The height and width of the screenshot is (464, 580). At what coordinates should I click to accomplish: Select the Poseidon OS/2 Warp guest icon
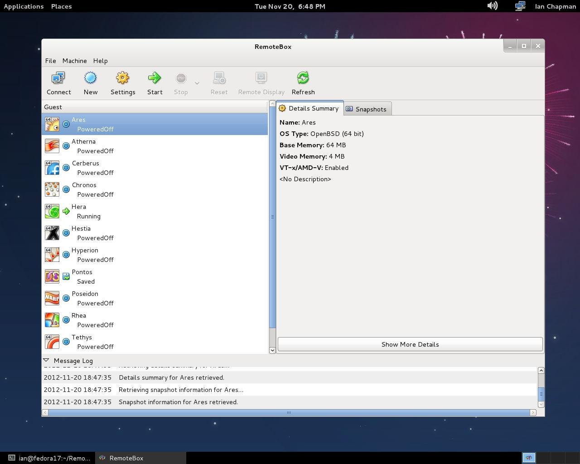[52, 298]
